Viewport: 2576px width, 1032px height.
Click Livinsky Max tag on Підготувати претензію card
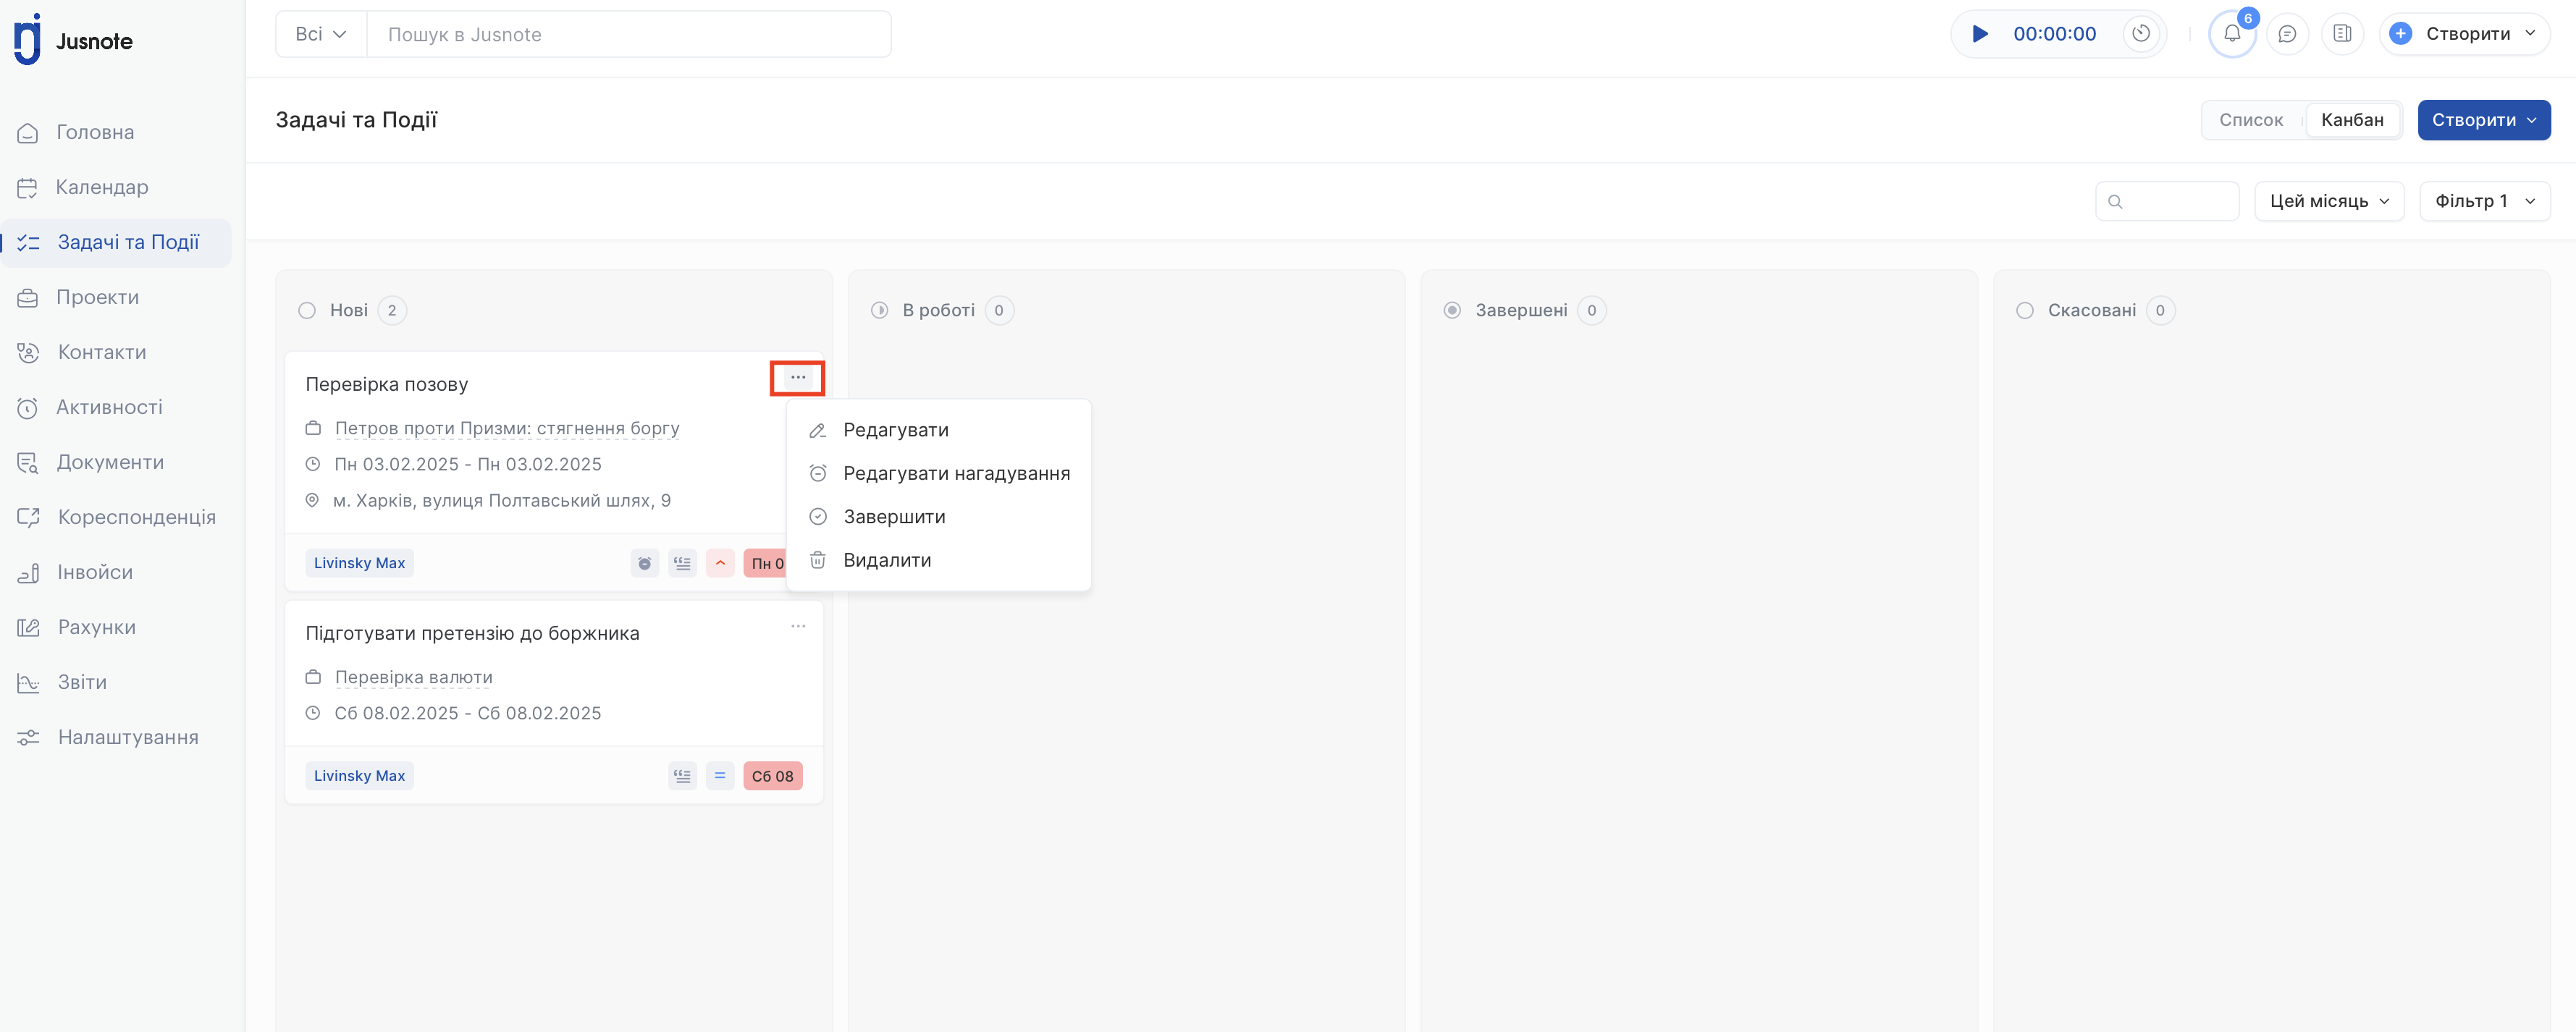359,776
